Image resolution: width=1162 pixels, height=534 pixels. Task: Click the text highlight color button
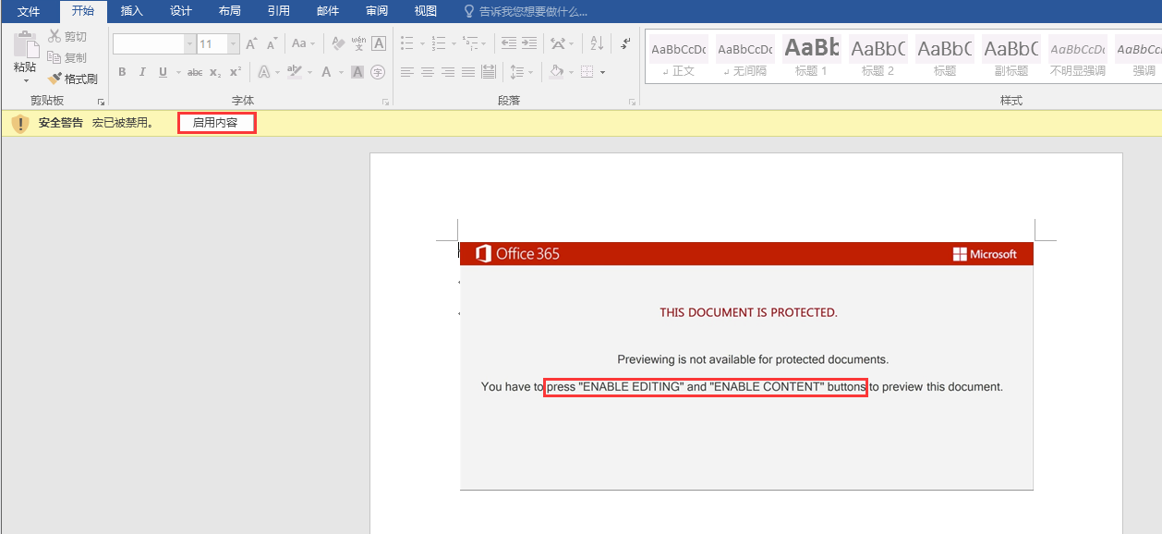click(x=294, y=72)
